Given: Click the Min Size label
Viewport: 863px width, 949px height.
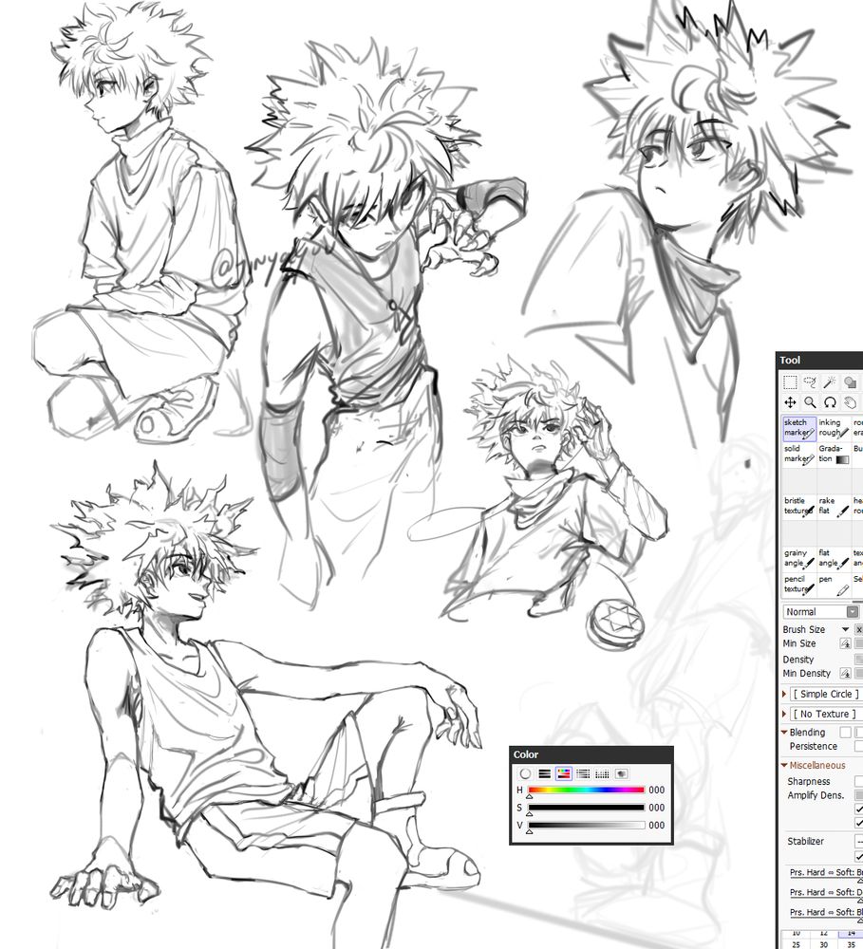Looking at the screenshot, I should click(x=798, y=643).
